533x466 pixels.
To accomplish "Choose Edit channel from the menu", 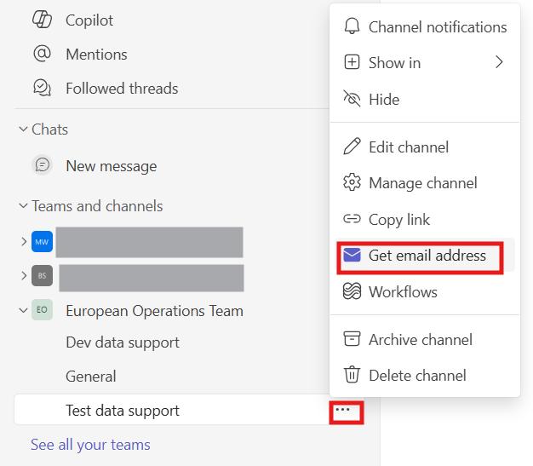I will [425, 147].
